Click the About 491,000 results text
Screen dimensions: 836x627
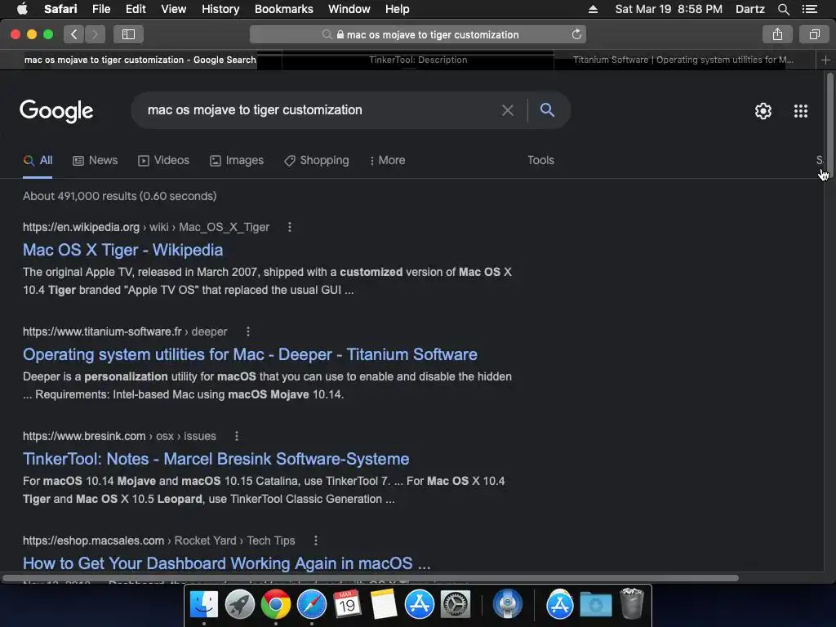coord(119,196)
